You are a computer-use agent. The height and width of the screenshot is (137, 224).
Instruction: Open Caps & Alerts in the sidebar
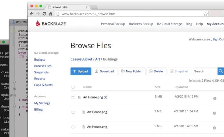(43, 85)
